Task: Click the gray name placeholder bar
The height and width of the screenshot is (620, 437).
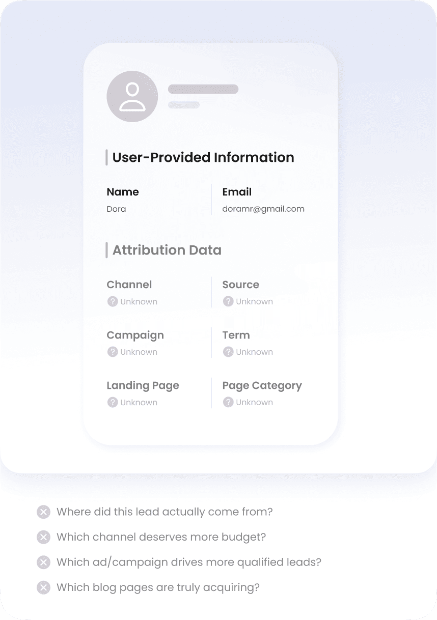Action: pos(203,90)
